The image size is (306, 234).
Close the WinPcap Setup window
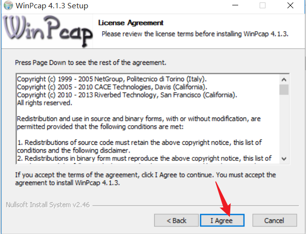[290, 5]
